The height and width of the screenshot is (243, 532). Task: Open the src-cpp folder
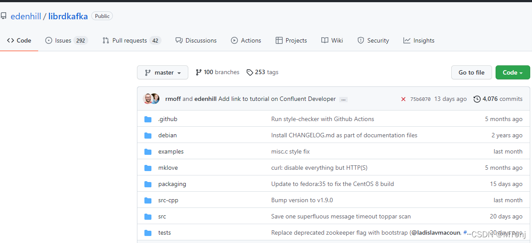click(x=169, y=200)
